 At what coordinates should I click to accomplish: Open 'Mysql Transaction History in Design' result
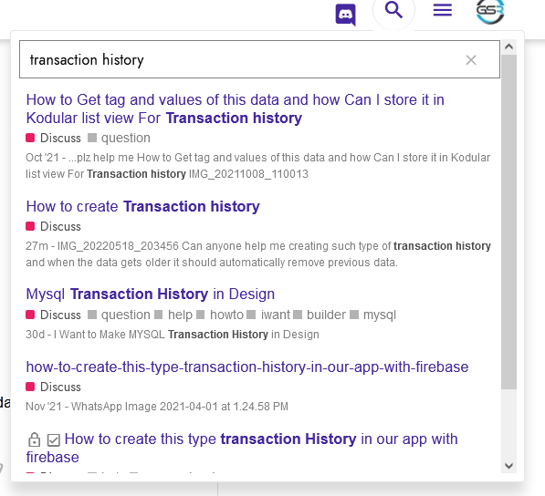[151, 294]
